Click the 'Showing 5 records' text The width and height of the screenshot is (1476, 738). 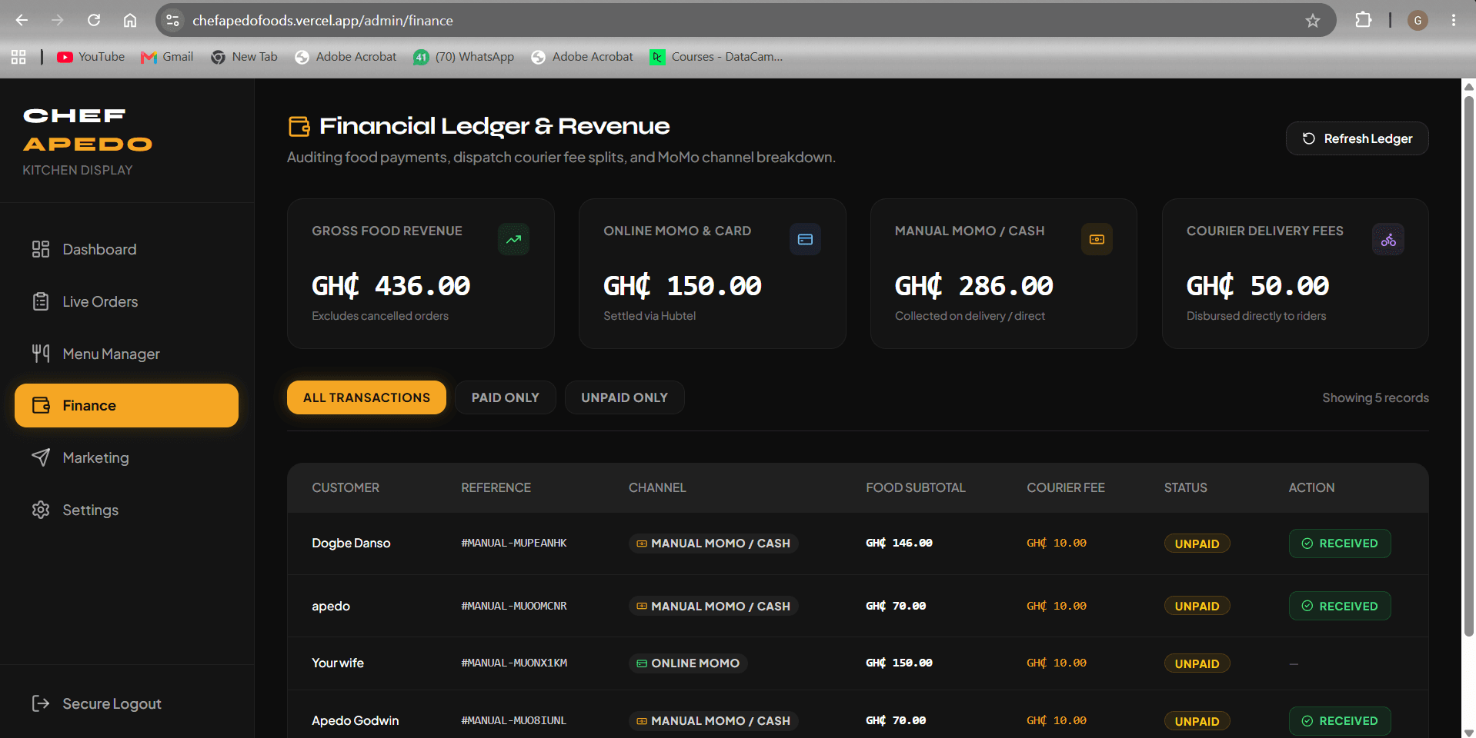click(1375, 397)
